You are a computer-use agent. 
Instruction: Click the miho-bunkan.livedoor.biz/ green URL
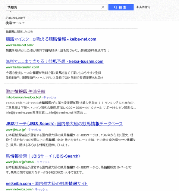tap(23, 97)
